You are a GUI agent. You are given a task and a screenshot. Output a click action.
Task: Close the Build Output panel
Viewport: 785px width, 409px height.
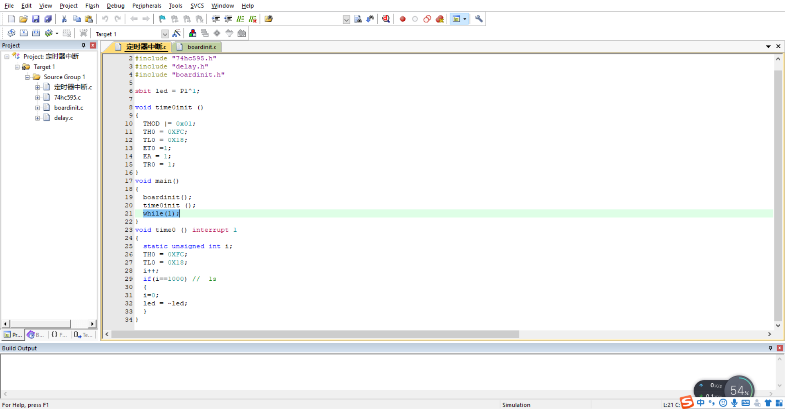pyautogui.click(x=780, y=348)
